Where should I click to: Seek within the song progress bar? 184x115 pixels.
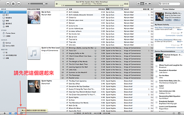pos(92,6)
